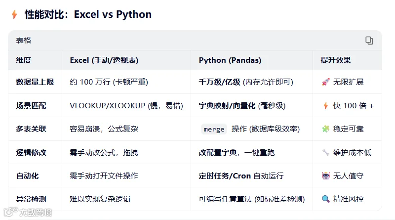Click the 性能对比：Excel vs Python heading
Viewport: 395px width, 220px height.
[x=88, y=14]
